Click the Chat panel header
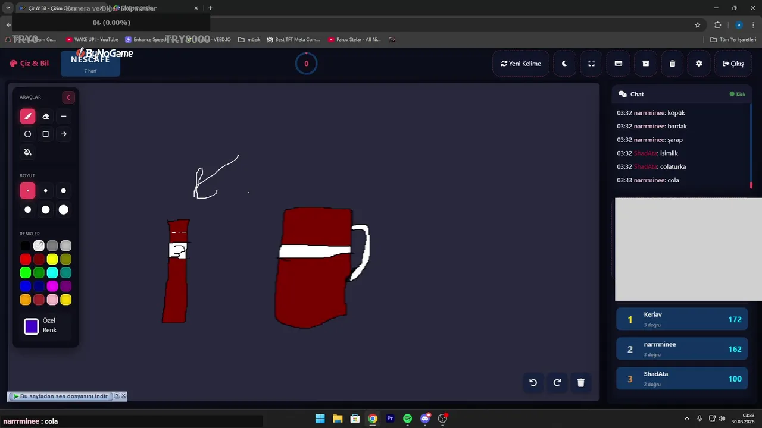Screen dimensions: 762x428 click(682, 94)
